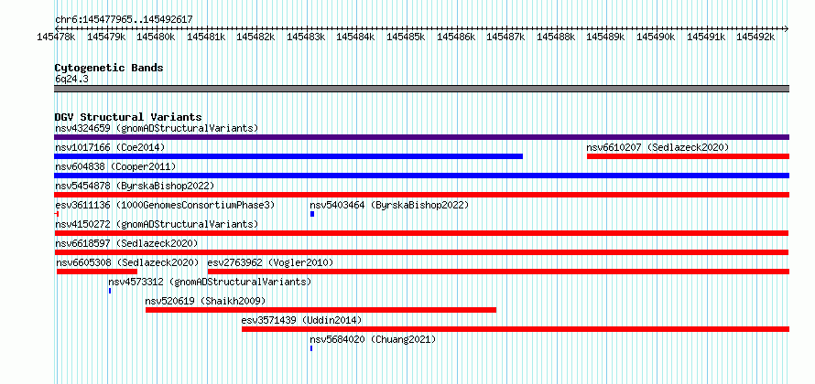The width and height of the screenshot is (815, 384).
Task: Click the blue nsv604838 variant bar
Action: click(x=421, y=176)
